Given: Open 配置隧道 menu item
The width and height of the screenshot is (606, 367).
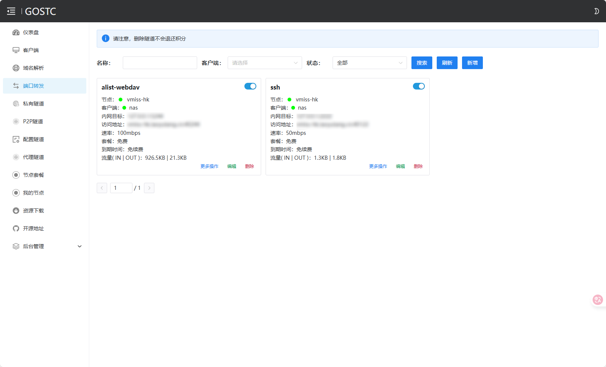Looking at the screenshot, I should (45, 139).
